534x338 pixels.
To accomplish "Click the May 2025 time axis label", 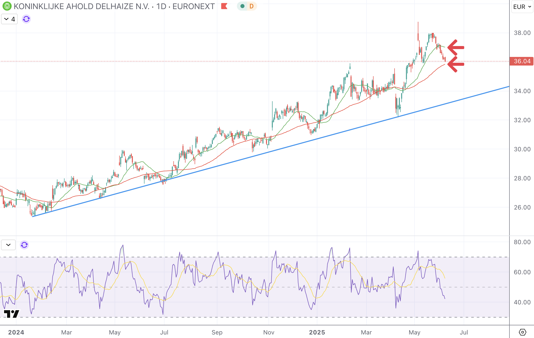I will 414,332.
